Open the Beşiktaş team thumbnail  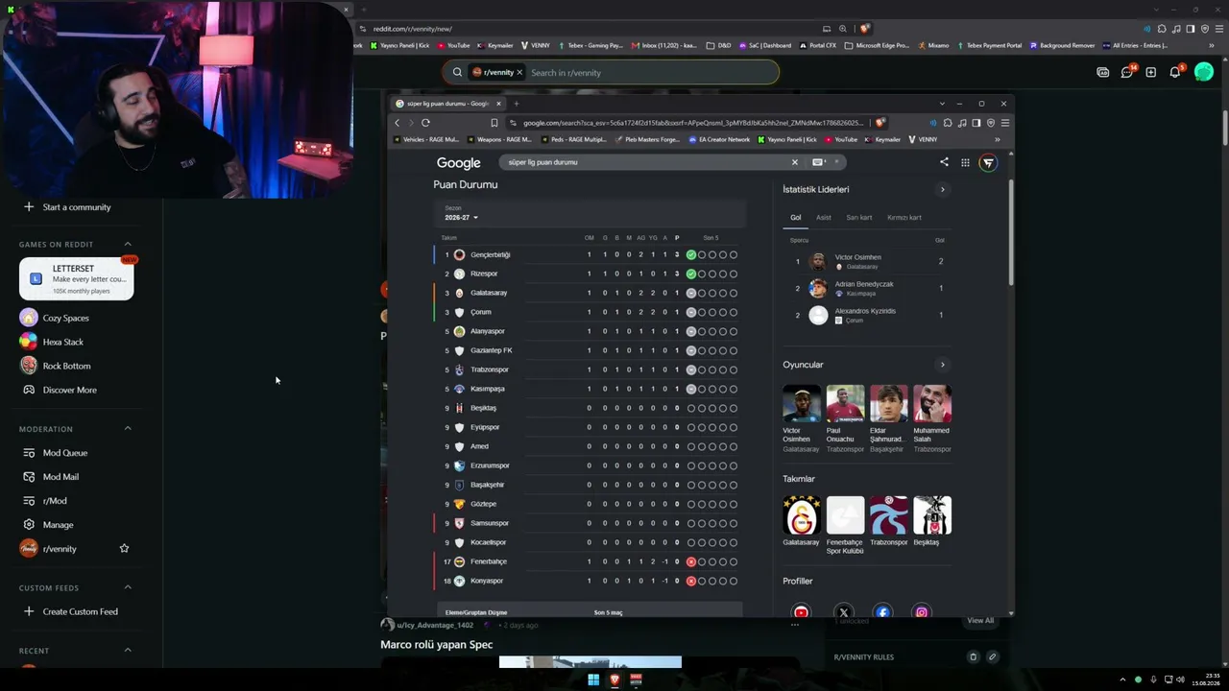(932, 515)
